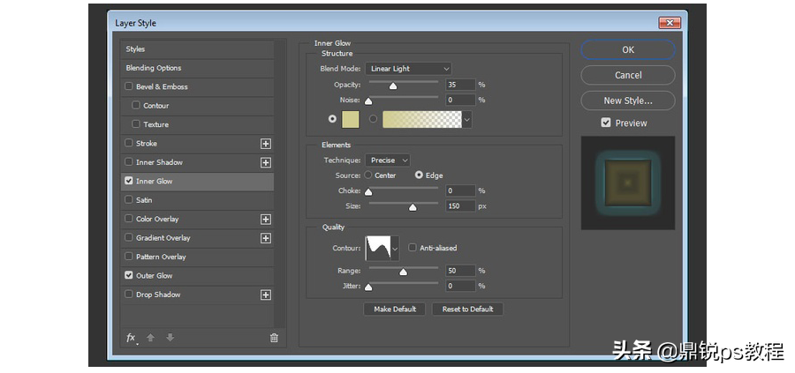Enable the Gradient Overlay checkbox
795x373 pixels.
click(129, 237)
